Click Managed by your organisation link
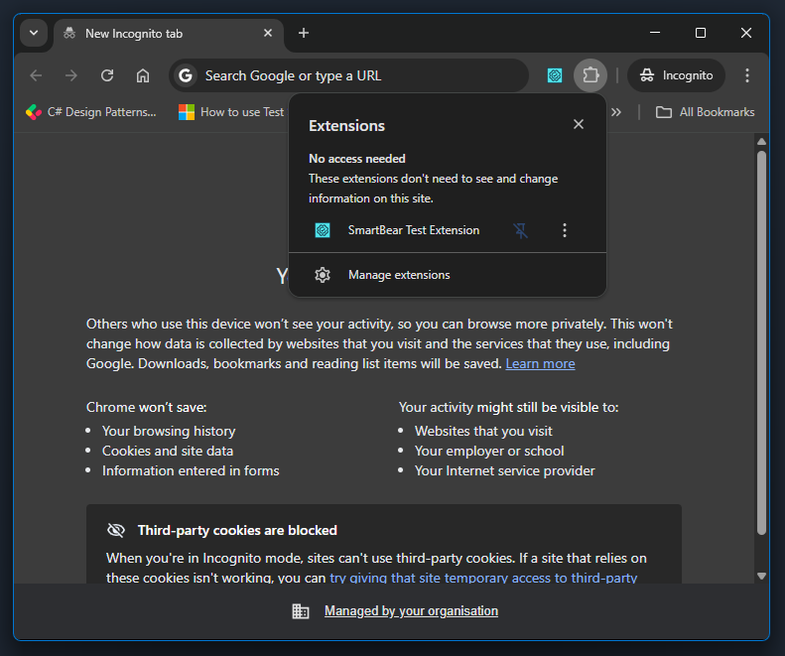This screenshot has width=785, height=656. coord(411,611)
